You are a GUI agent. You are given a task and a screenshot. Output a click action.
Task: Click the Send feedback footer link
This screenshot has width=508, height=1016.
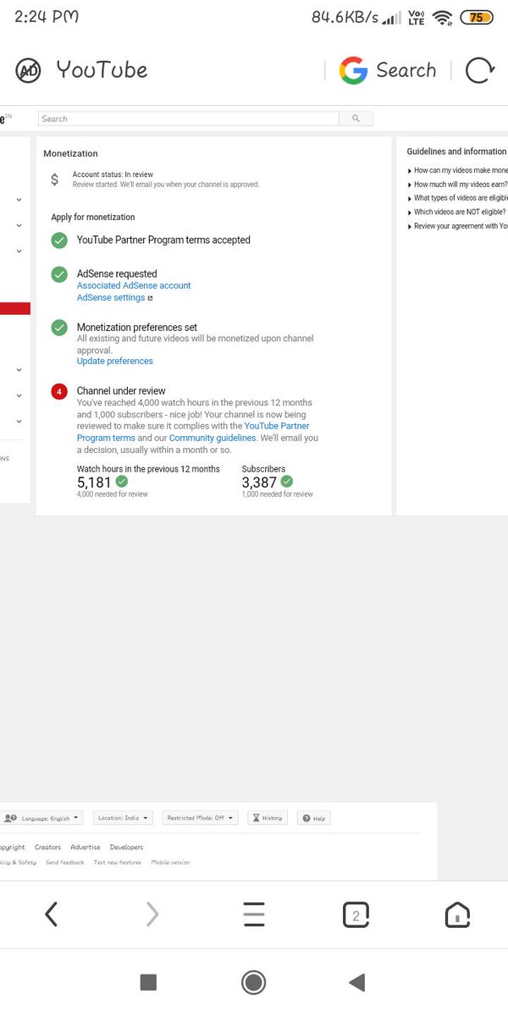(65, 863)
